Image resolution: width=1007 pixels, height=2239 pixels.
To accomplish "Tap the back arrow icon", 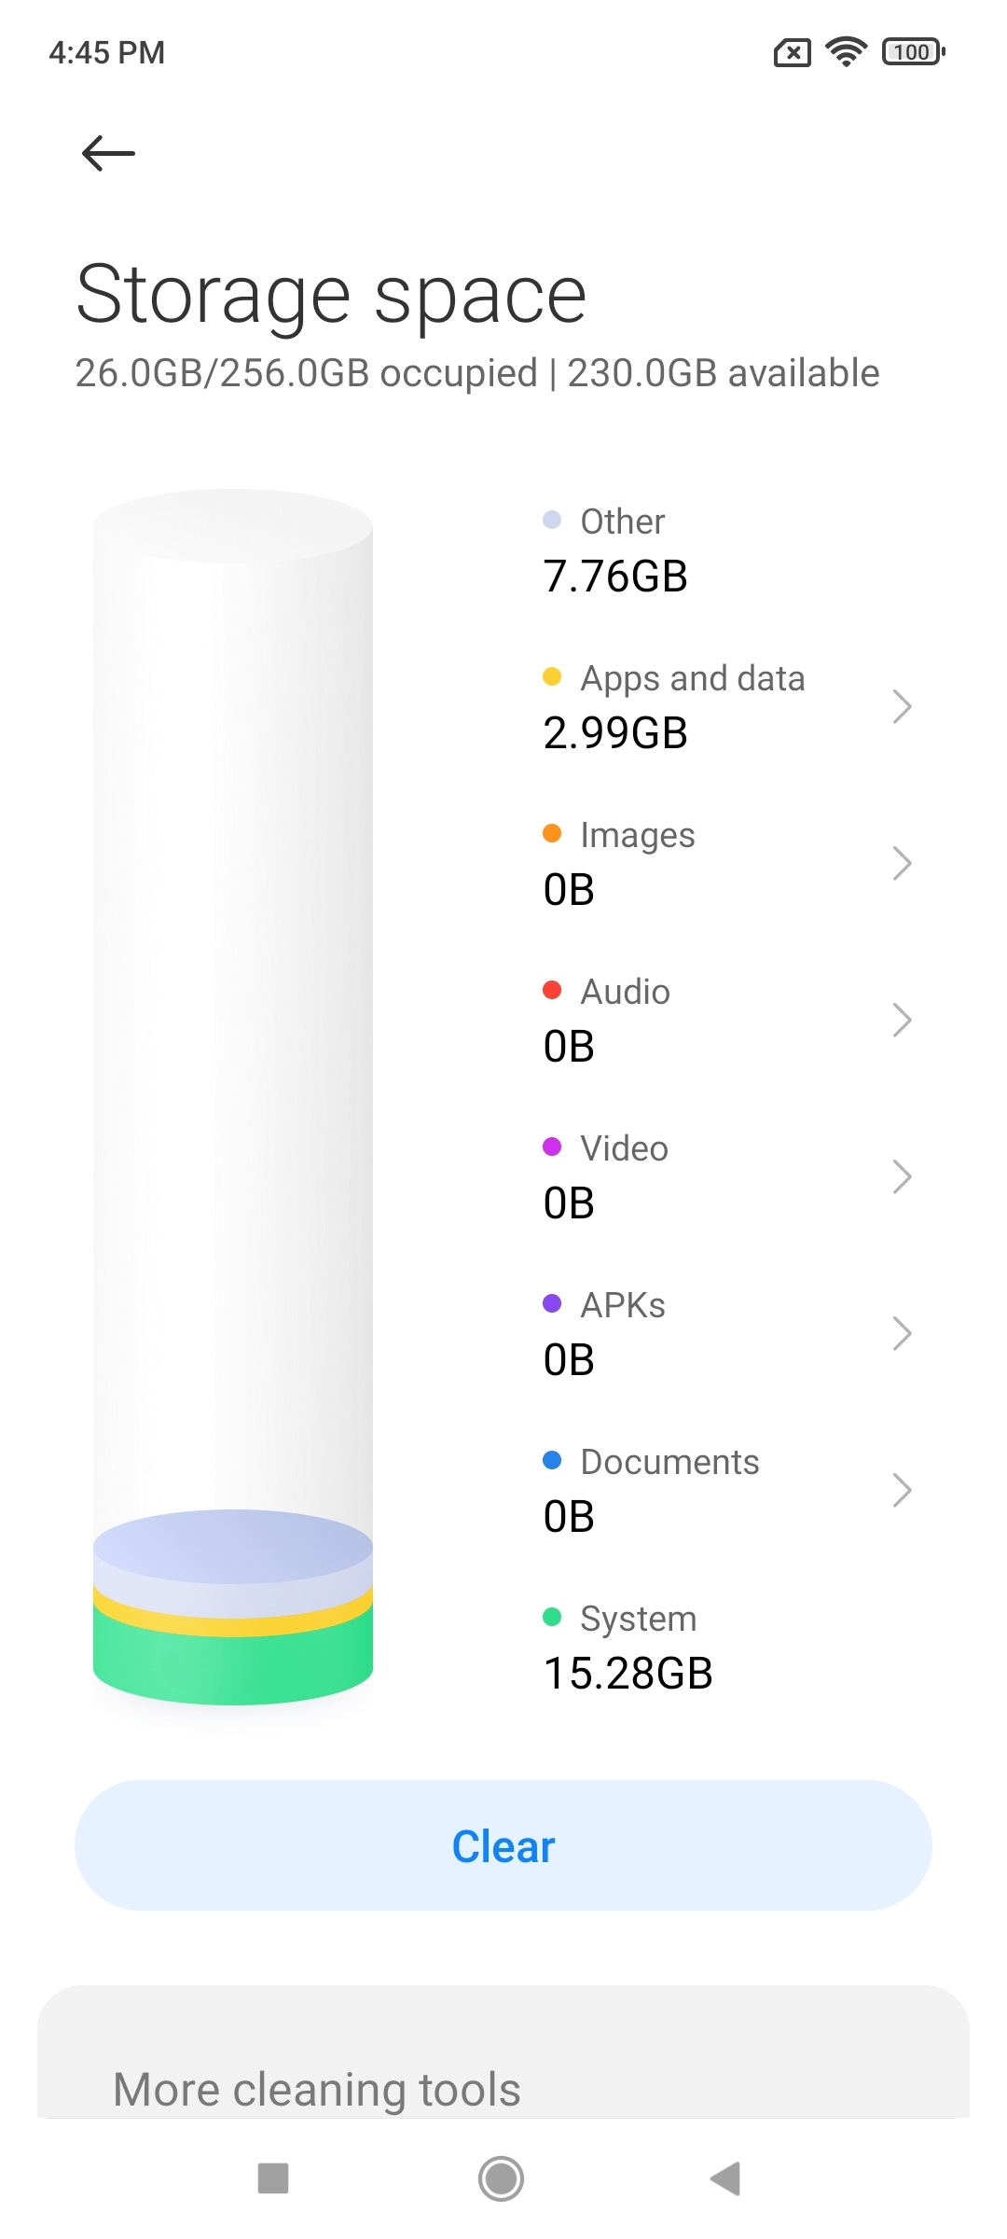I will click(108, 153).
